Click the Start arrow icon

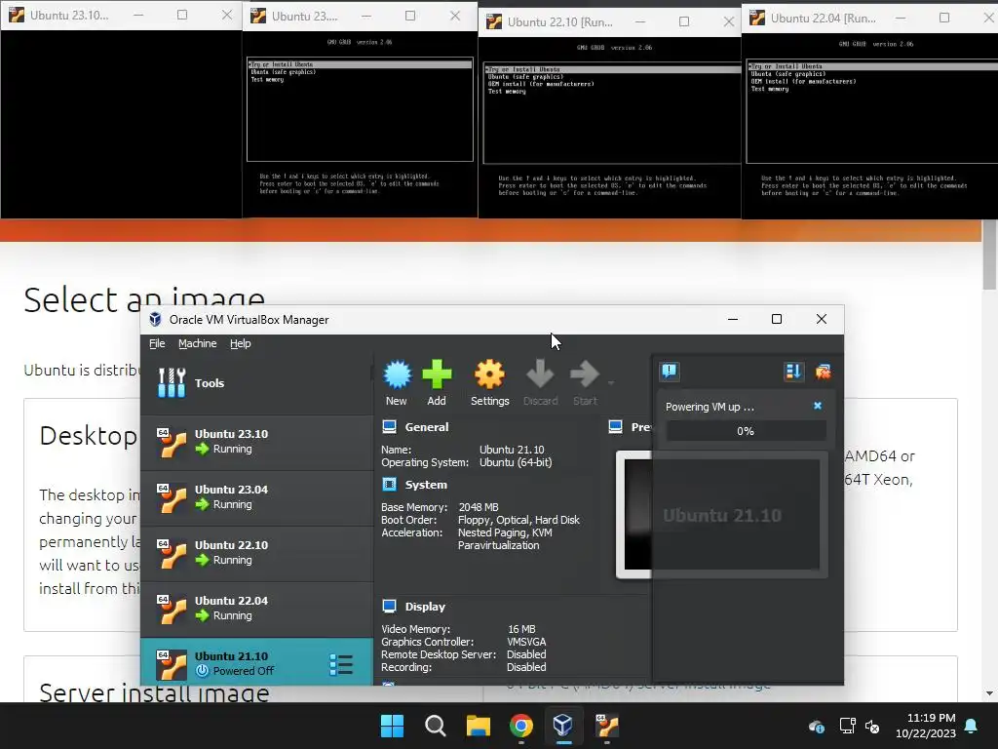585,374
